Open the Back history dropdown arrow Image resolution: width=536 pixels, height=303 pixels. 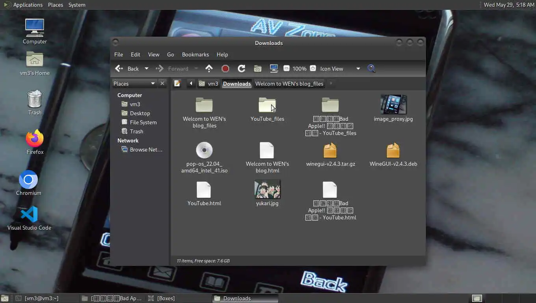(147, 69)
